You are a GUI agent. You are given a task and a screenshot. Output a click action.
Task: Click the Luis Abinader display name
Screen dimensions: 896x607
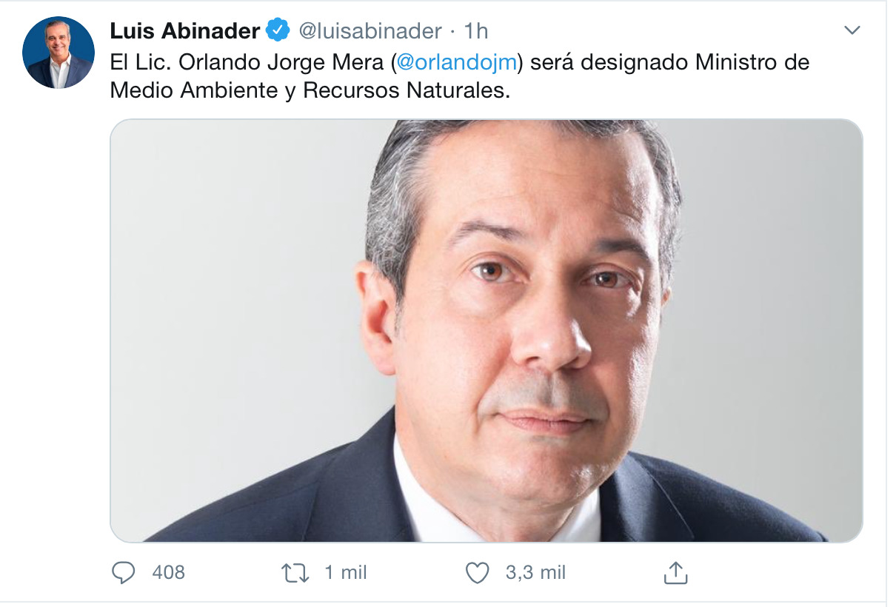point(185,30)
